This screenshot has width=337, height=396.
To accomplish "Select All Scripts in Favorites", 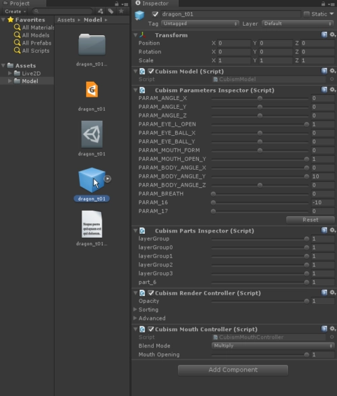I will coord(32,51).
